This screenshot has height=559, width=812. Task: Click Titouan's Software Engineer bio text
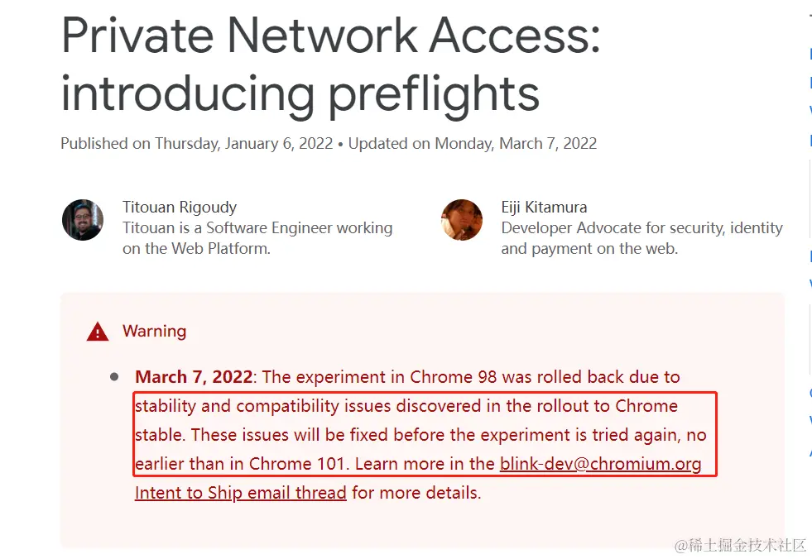257,238
